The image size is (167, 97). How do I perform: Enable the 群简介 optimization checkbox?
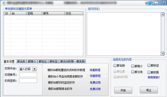point(133,66)
